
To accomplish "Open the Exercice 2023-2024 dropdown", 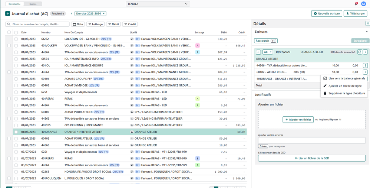I will point(90,14).
